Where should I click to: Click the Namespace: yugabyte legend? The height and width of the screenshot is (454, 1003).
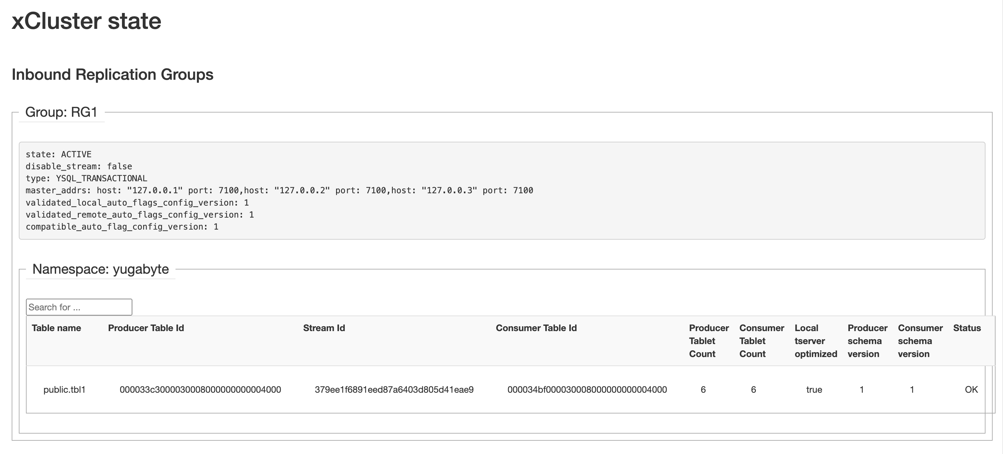101,269
